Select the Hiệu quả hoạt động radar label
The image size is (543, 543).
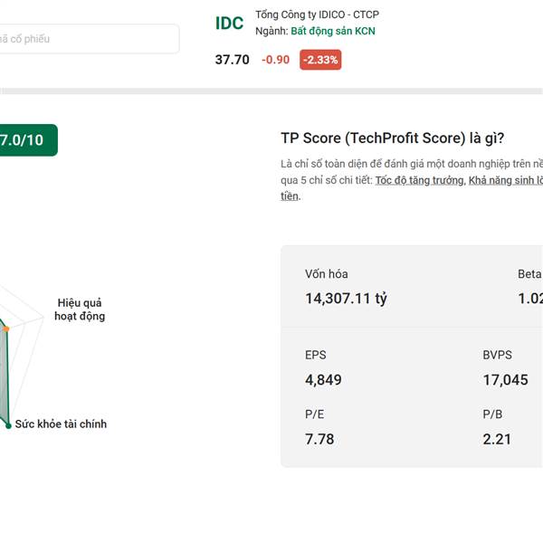(x=81, y=310)
